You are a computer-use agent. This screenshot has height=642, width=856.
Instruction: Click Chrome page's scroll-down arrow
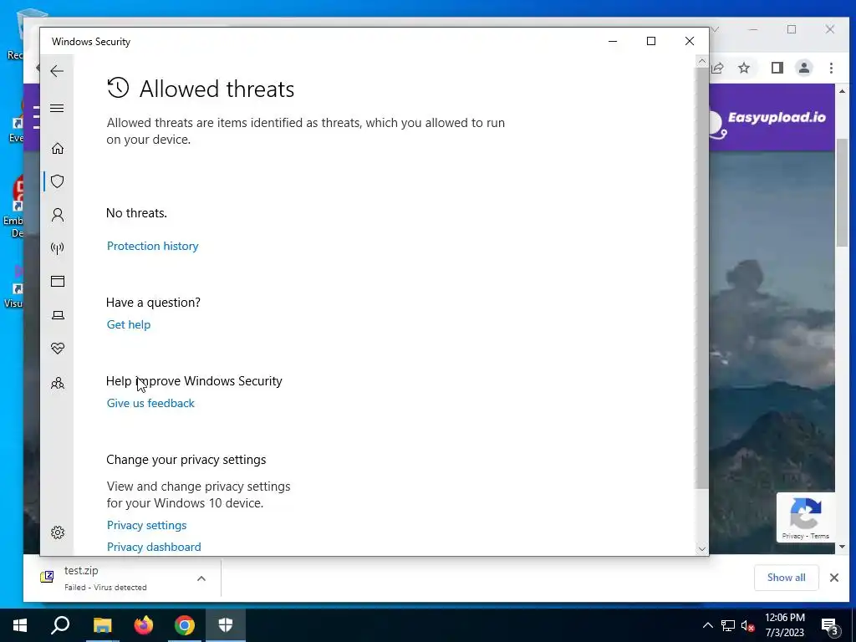842,547
